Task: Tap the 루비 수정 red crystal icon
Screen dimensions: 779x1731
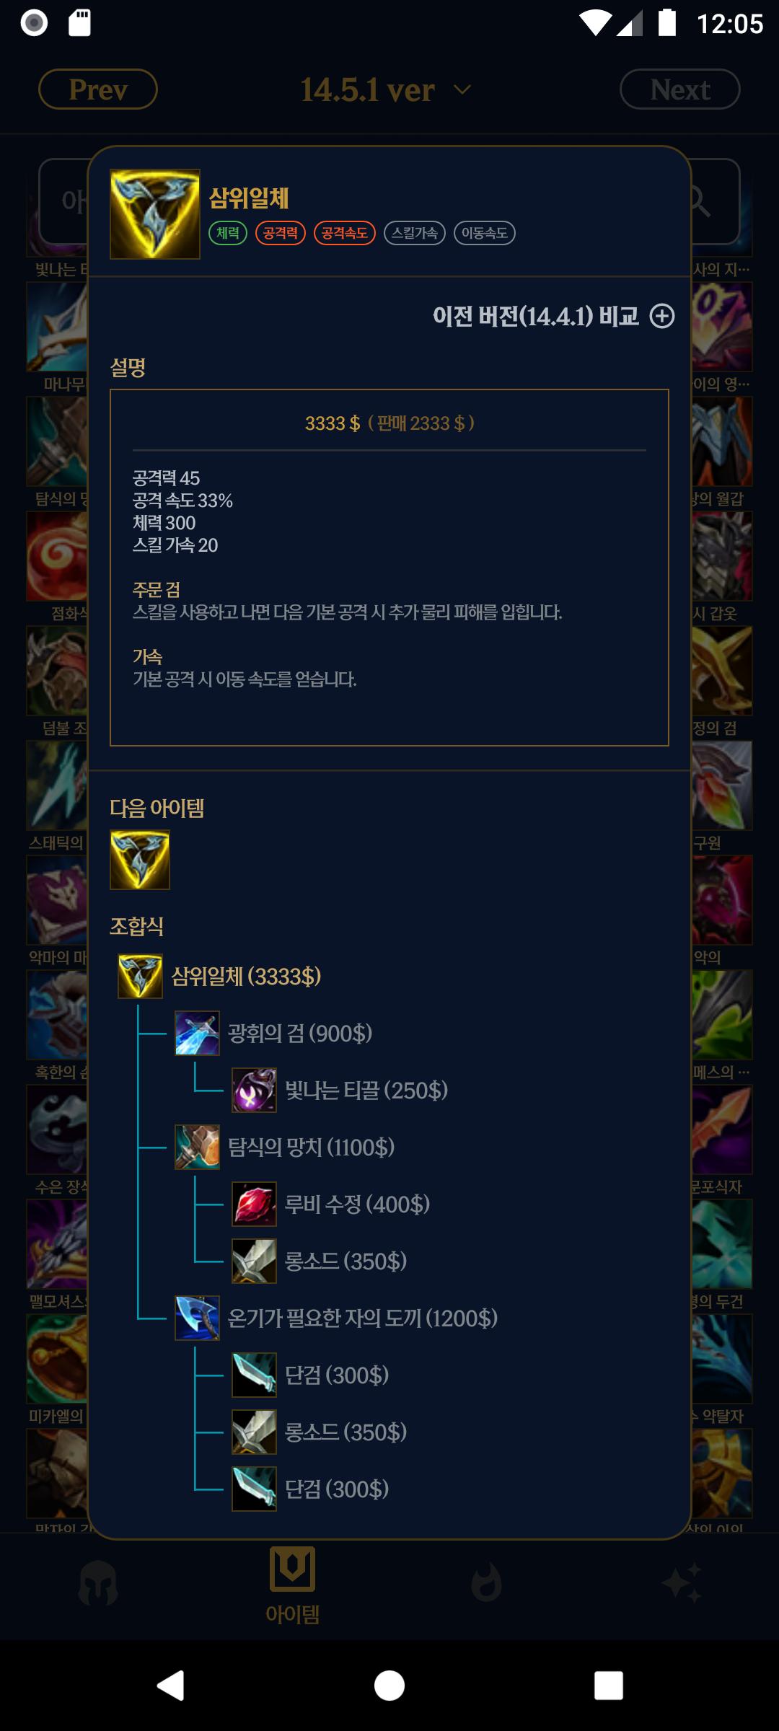Action: click(254, 1204)
